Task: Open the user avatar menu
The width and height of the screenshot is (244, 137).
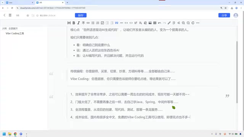Action: (x=236, y=15)
